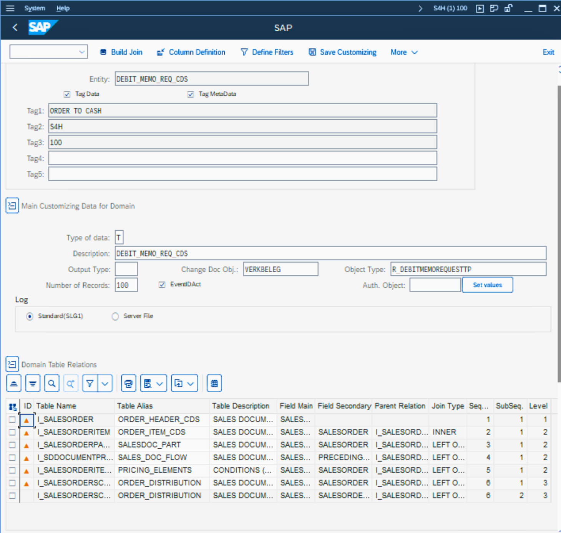561x533 pixels.
Task: Click the Set values button
Action: pos(487,285)
